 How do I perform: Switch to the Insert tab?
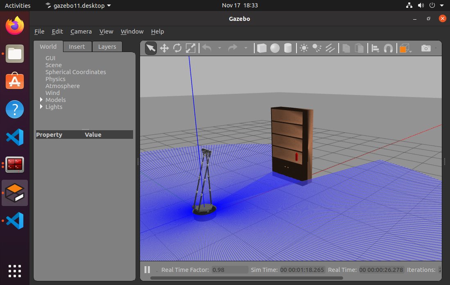77,47
